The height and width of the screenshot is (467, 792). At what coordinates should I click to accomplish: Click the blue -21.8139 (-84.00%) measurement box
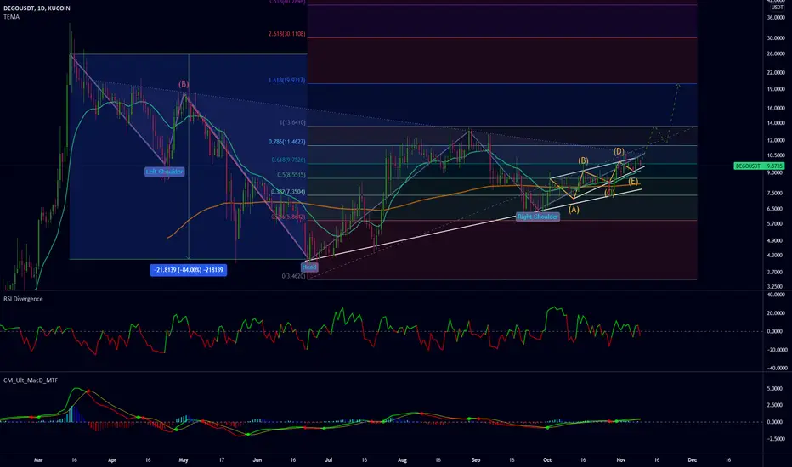189,270
